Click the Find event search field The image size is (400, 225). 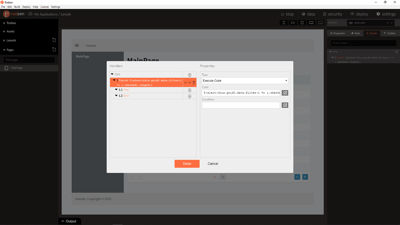point(363,43)
